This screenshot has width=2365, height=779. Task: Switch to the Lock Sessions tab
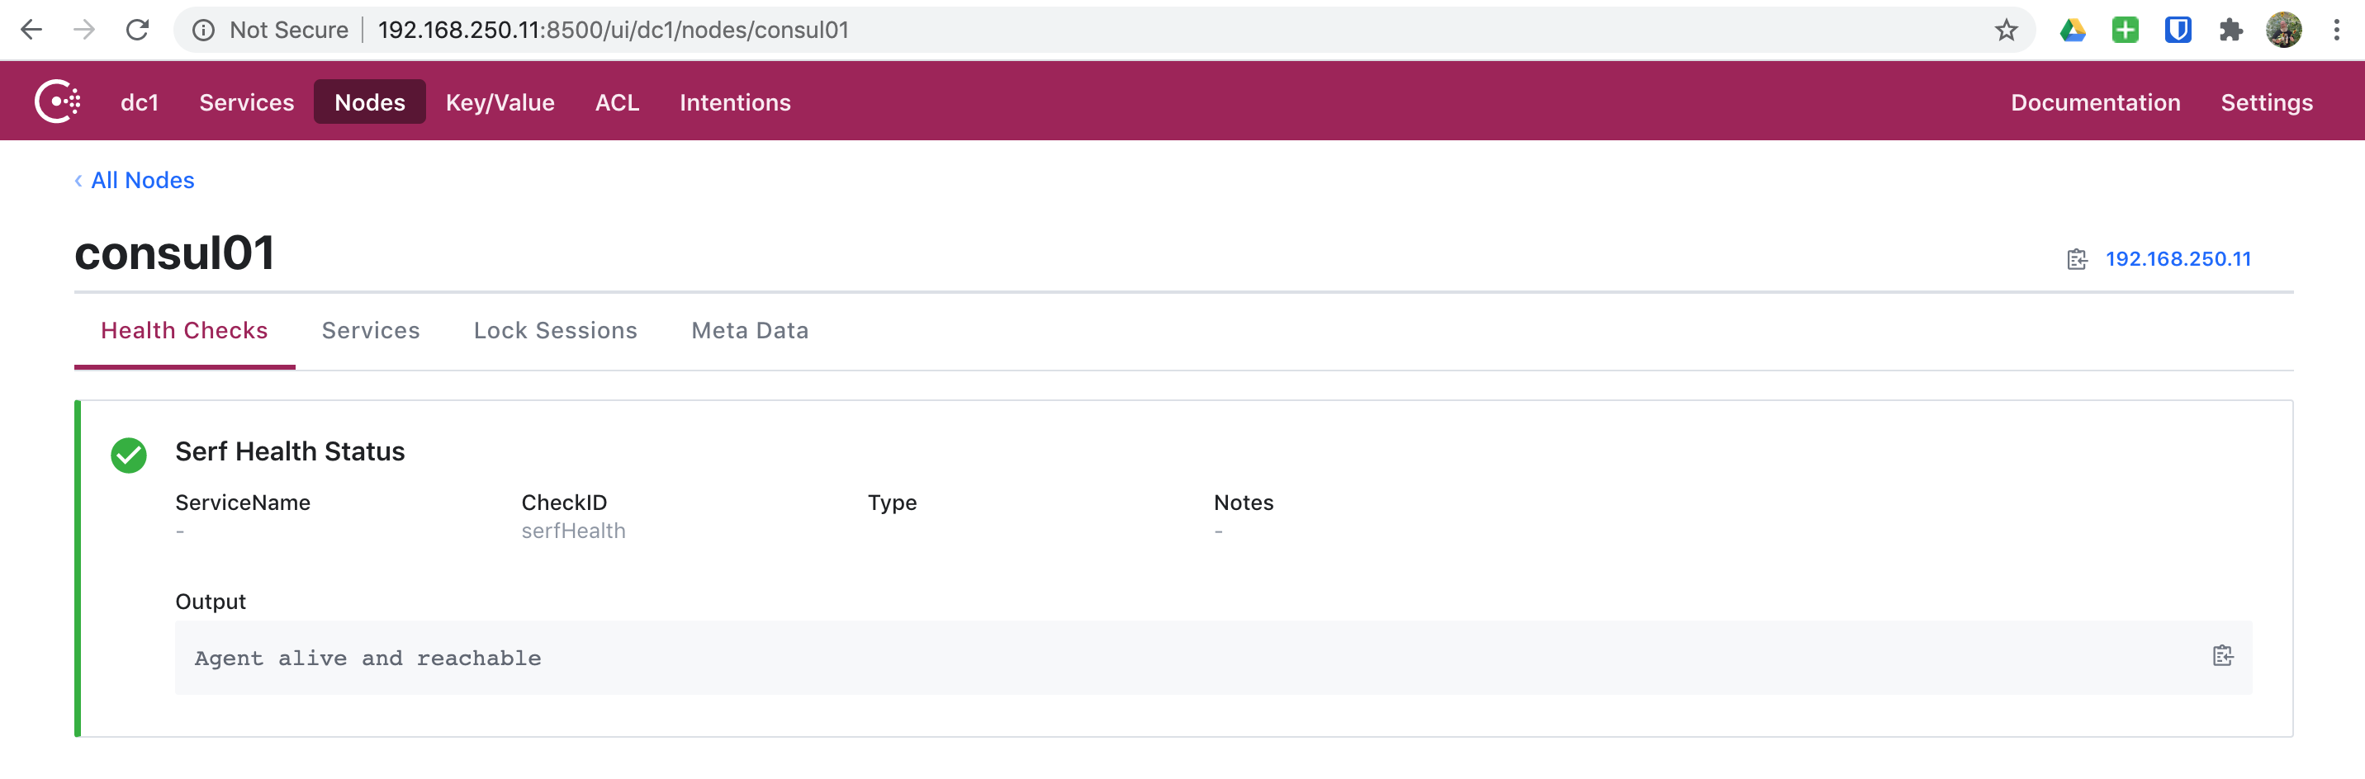pos(556,330)
